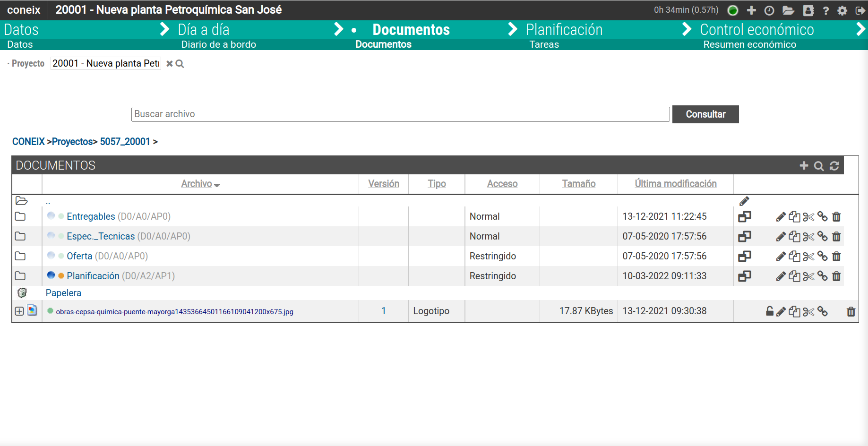Expand Planificación menu chevron

pyautogui.click(x=687, y=29)
